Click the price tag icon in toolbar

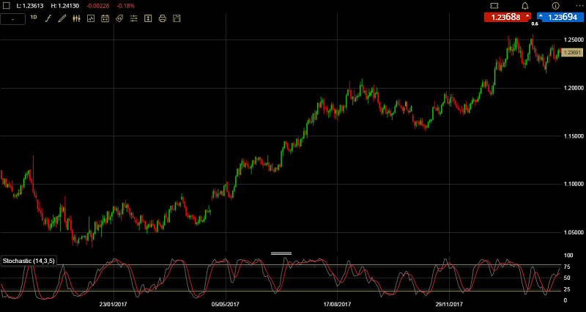click(119, 18)
